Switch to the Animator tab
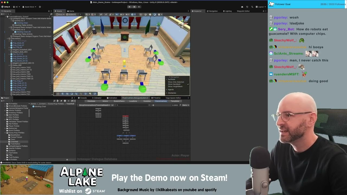This screenshot has width=347, height=195. pyautogui.click(x=97, y=98)
